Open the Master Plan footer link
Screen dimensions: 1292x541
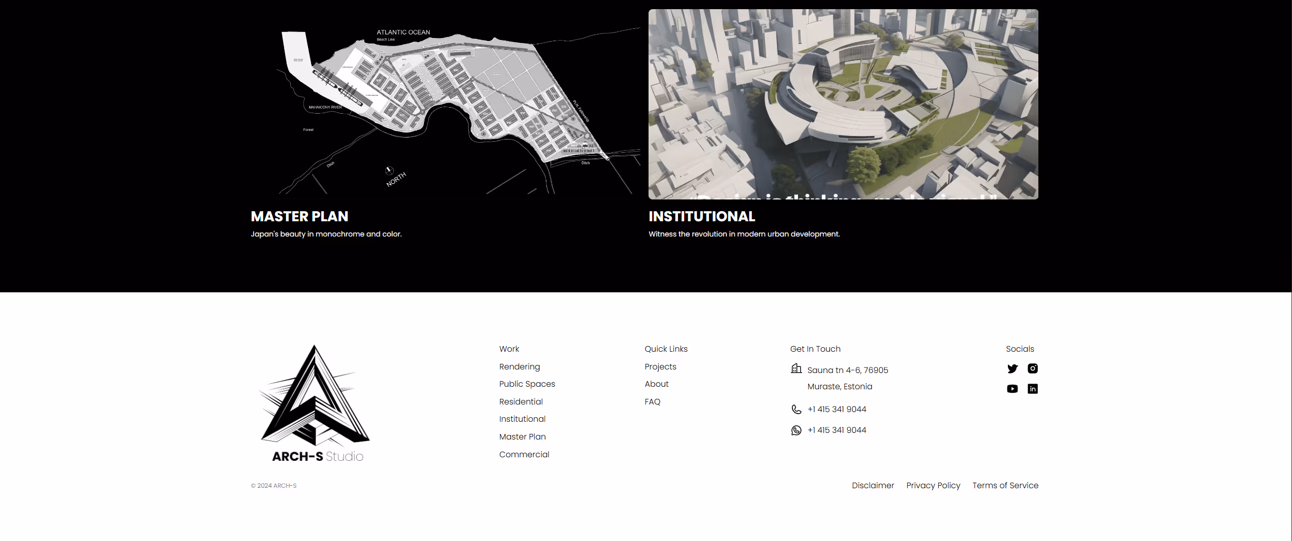(522, 437)
